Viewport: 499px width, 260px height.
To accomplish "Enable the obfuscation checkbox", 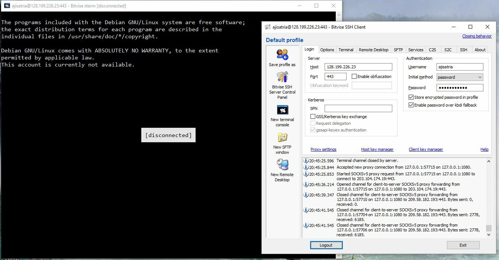I will (354, 77).
